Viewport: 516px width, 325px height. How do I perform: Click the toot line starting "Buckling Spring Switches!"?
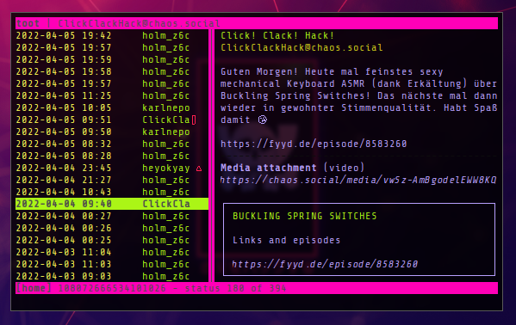pos(358,95)
